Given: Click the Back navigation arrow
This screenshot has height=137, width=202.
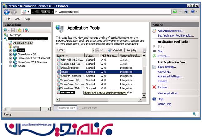Looking at the screenshot, I should [x=7, y=12].
